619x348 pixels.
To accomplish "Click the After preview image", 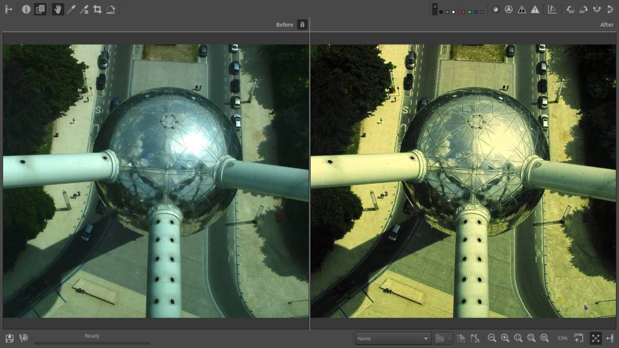I will 463,181.
